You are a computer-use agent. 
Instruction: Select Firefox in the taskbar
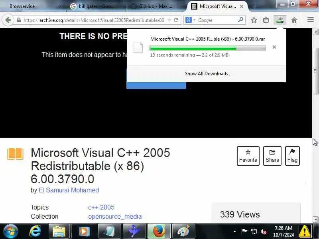click(159, 231)
